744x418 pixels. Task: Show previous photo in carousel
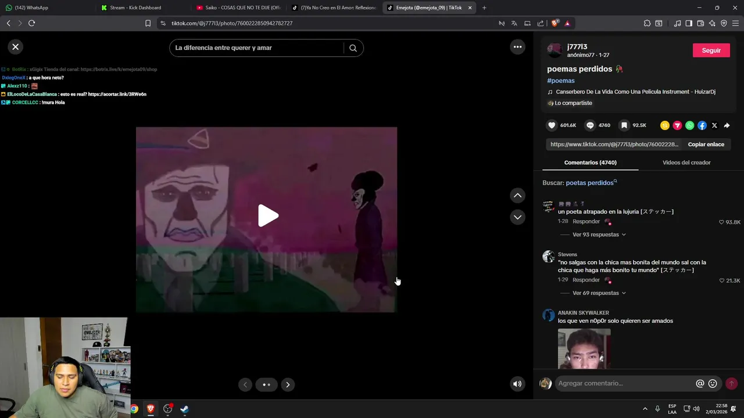click(245, 384)
